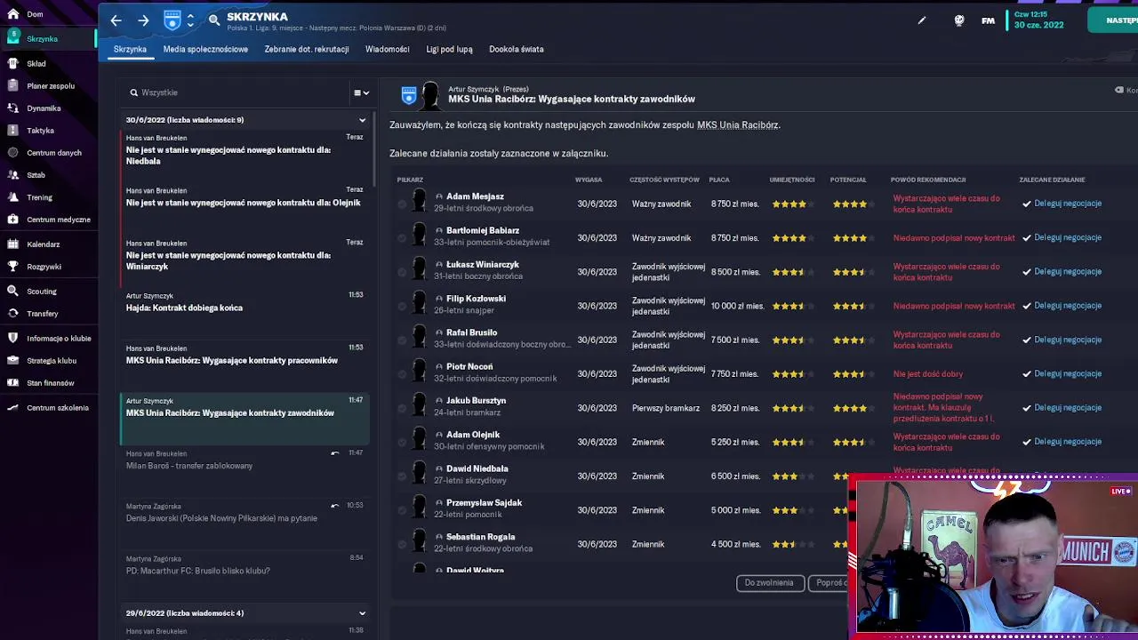The image size is (1138, 640).
Task: Open Adam Mesjasz player name link
Action: (475, 196)
